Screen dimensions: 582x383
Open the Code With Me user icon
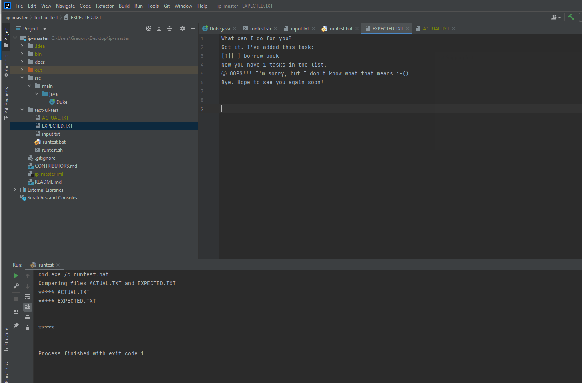[x=556, y=17]
